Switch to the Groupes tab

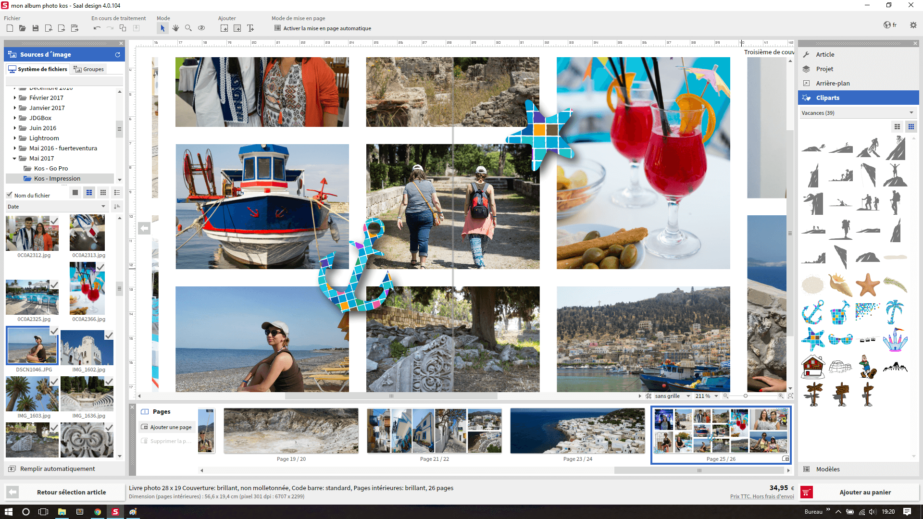pos(89,69)
